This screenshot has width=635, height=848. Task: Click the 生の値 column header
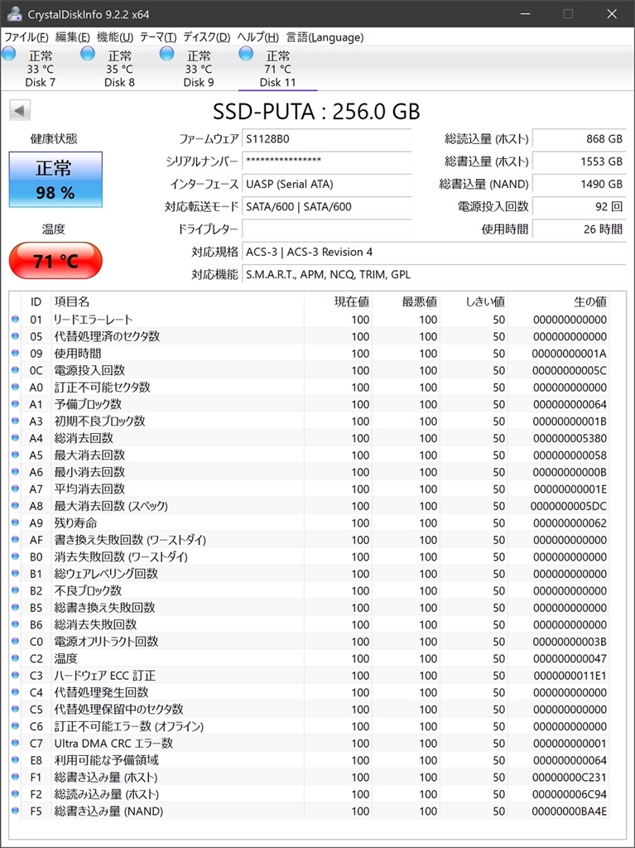point(559,301)
